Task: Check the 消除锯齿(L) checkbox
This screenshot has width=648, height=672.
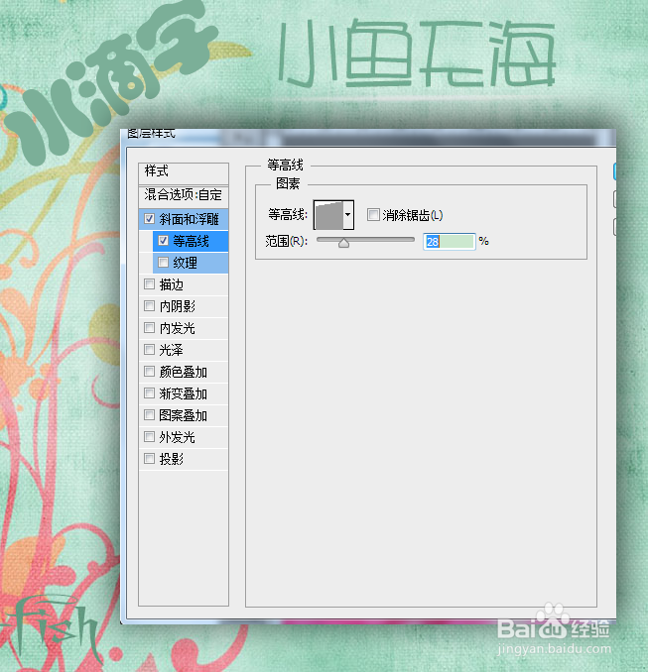Action: point(373,215)
